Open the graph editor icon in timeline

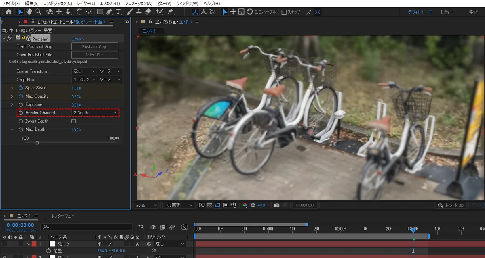(x=184, y=227)
